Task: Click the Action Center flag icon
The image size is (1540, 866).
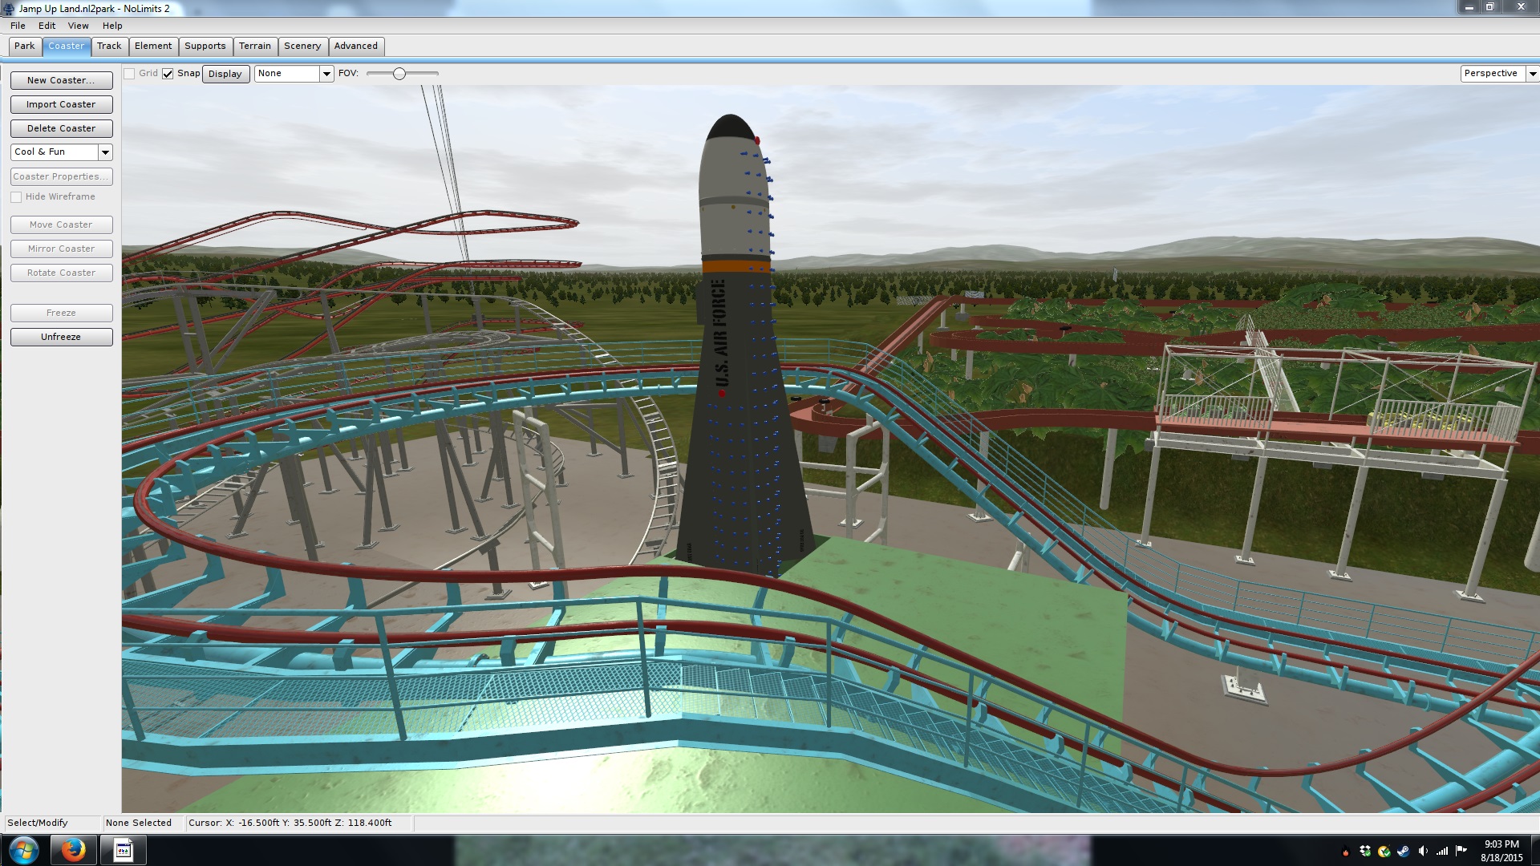Action: [1461, 852]
